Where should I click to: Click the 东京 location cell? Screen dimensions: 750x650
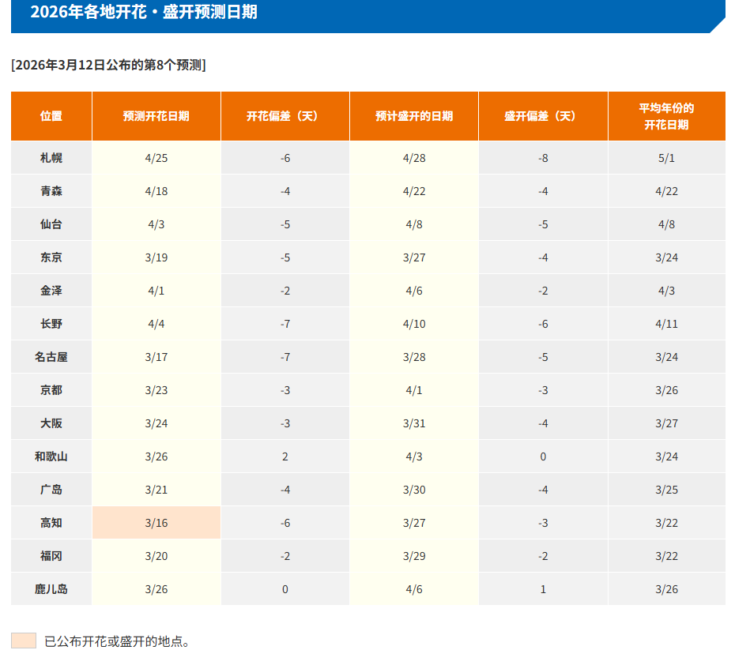pos(51,257)
